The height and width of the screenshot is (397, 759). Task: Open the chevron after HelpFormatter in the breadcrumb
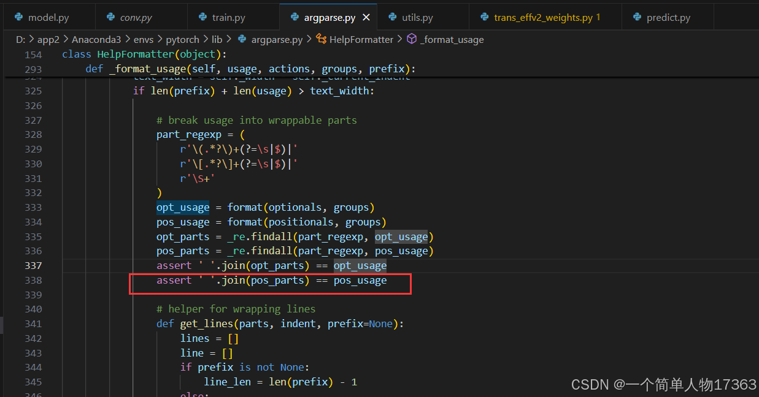coord(399,39)
